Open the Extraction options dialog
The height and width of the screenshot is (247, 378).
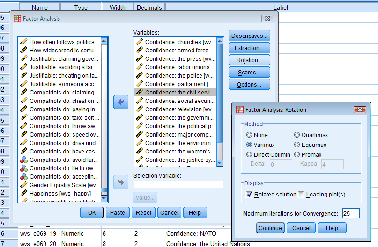point(249,48)
